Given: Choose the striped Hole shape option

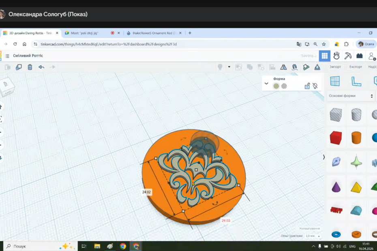Looking at the screenshot, I should tap(284, 86).
